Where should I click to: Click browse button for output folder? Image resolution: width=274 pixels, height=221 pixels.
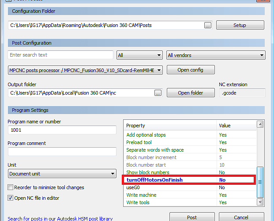point(158,93)
